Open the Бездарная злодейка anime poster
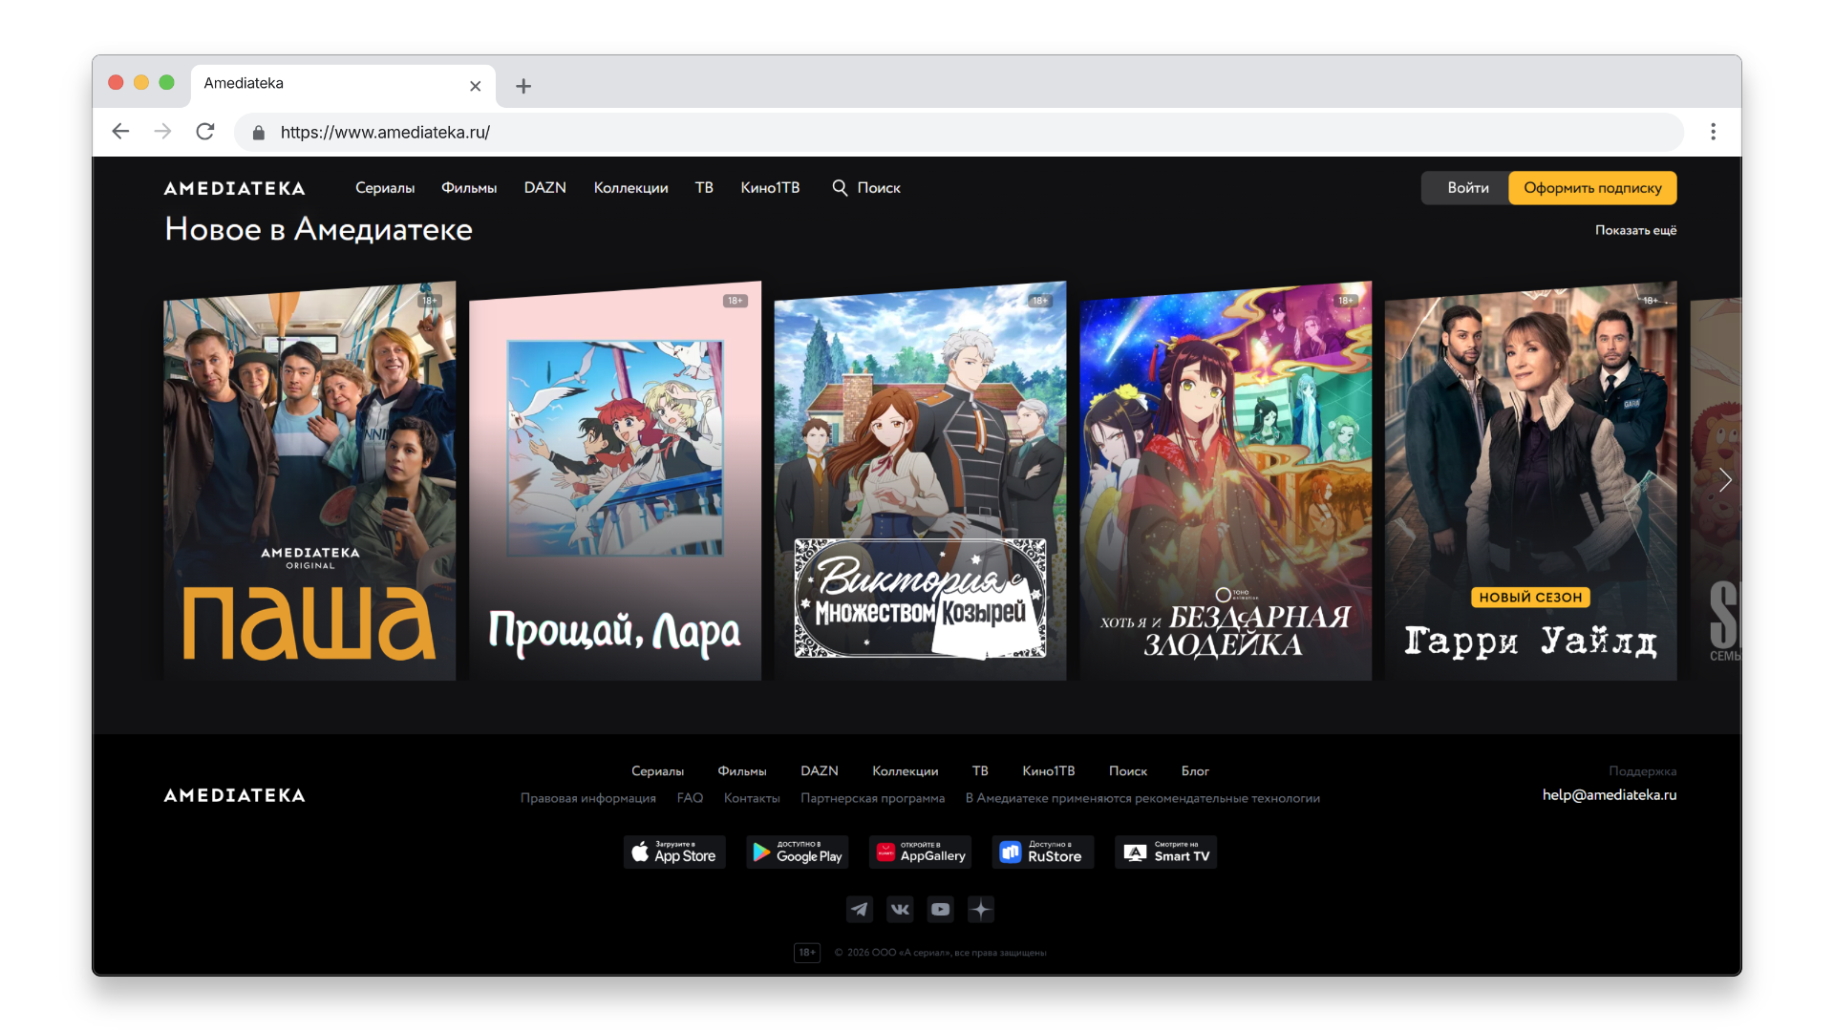The image size is (1834, 1031). pyautogui.click(x=1226, y=480)
